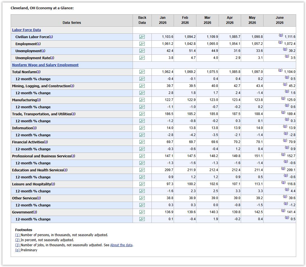The image size is (306, 267).
Task: Open Nonfarm Wage and Salary Employment link
Action: (x=45, y=65)
